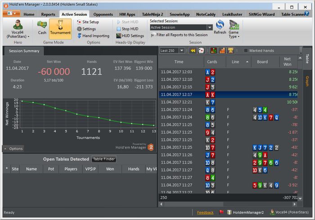The width and height of the screenshot is (315, 220).
Task: Open the Opponents tab
Action: click(x=103, y=14)
